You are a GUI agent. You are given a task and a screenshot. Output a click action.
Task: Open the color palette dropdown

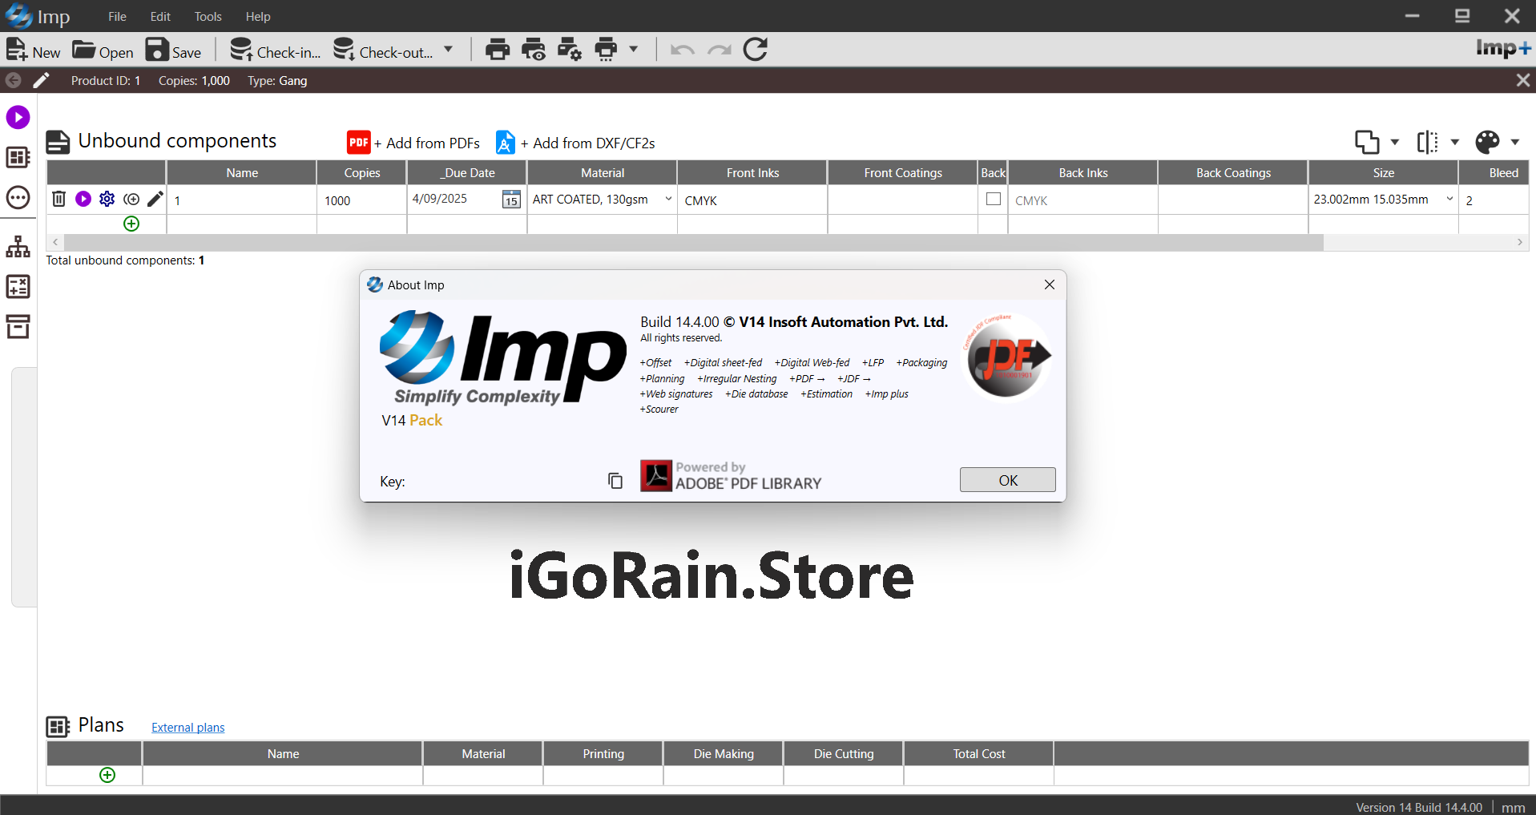[1514, 142]
